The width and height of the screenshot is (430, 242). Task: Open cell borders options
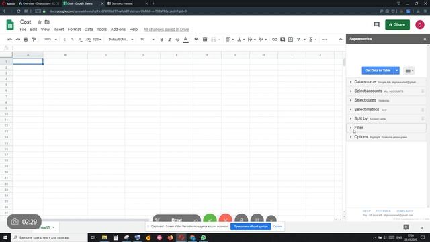tap(205, 40)
